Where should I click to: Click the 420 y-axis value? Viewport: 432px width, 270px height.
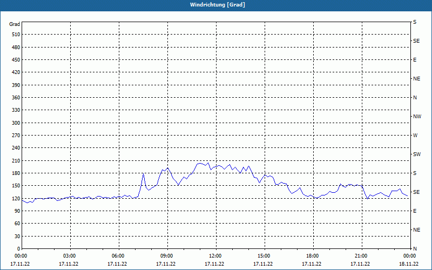(16, 72)
